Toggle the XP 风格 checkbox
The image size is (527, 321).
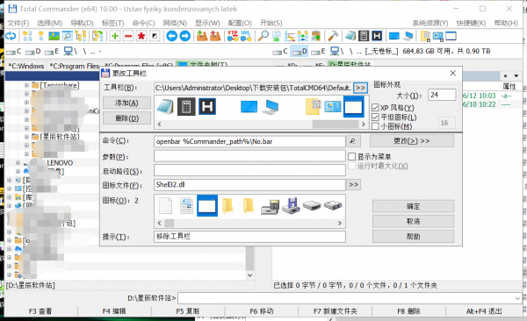(x=375, y=108)
